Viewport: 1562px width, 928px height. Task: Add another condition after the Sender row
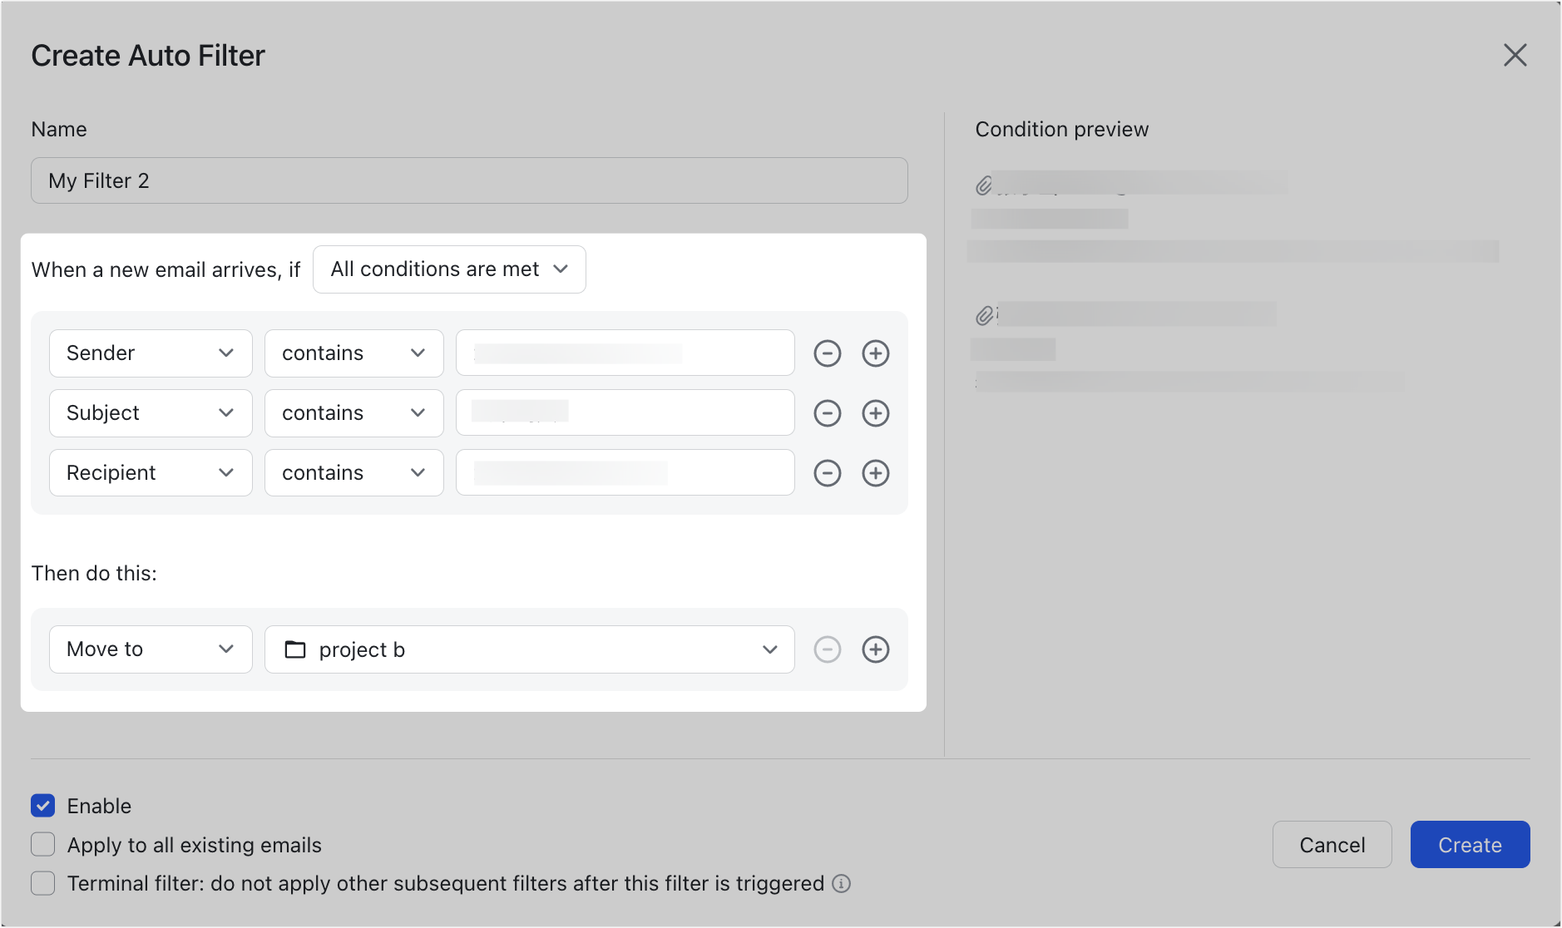pyautogui.click(x=875, y=353)
